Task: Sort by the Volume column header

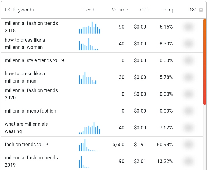Action: pos(120,10)
